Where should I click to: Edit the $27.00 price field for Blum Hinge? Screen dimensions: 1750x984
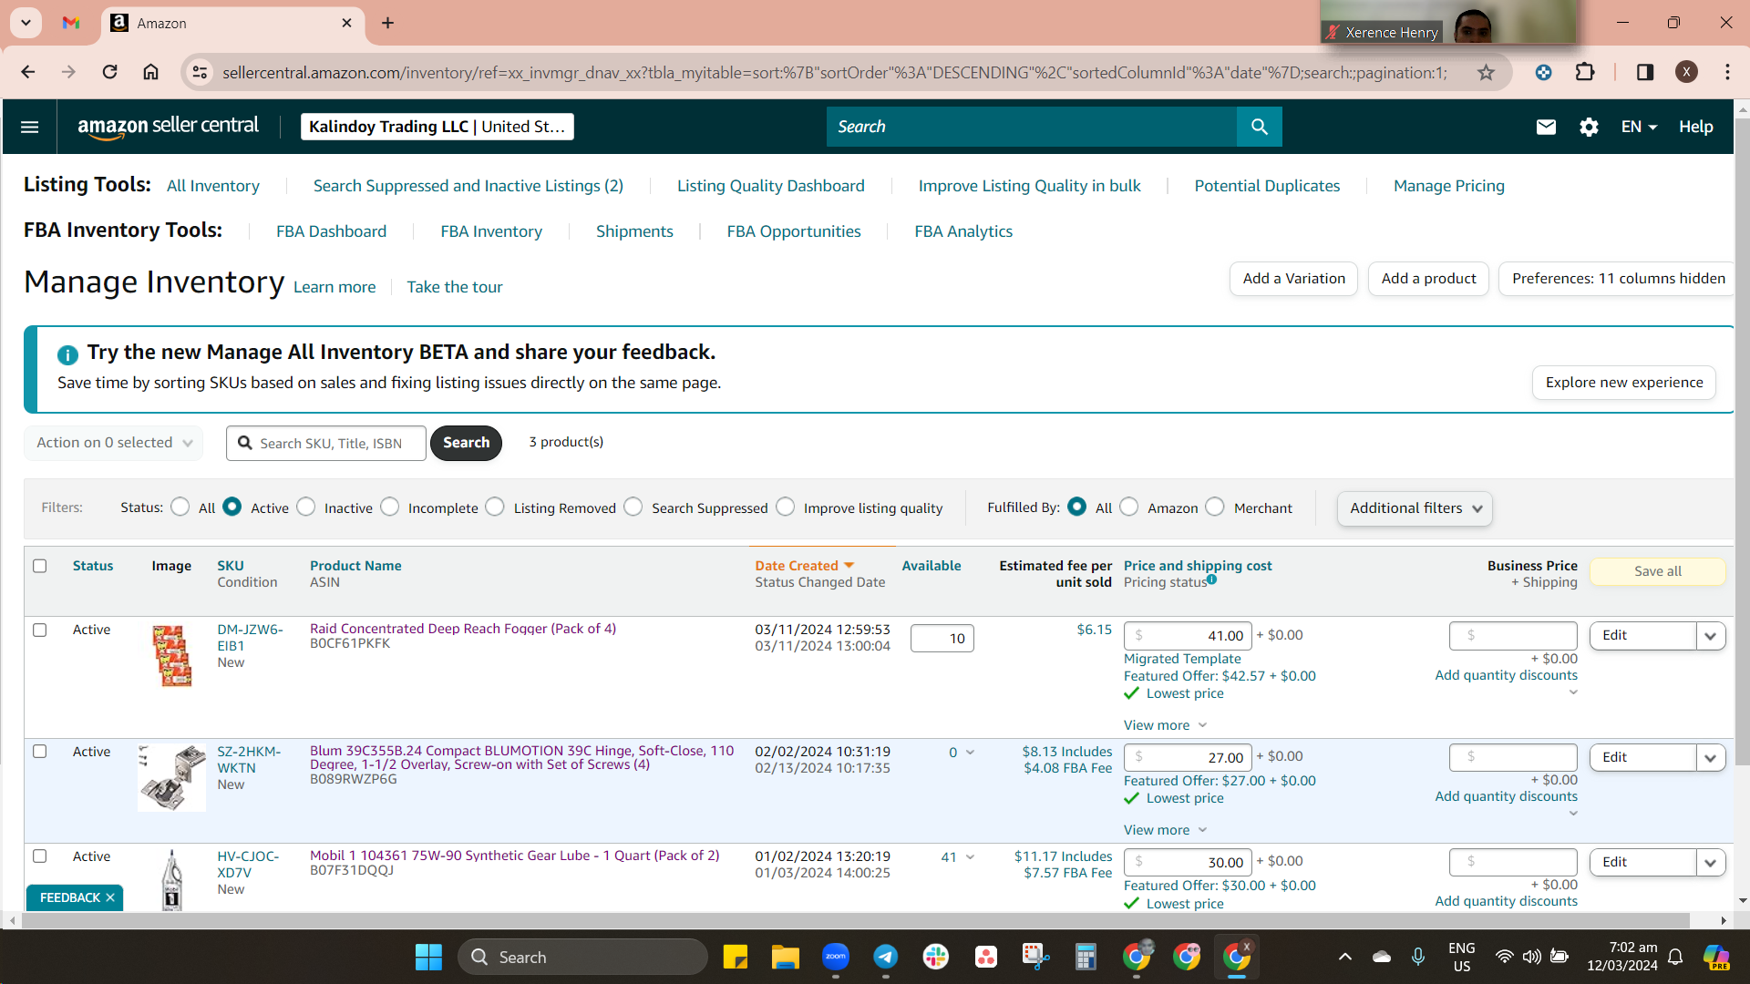1188,757
